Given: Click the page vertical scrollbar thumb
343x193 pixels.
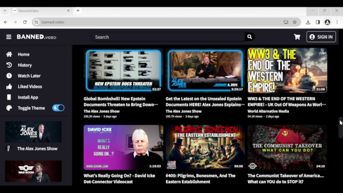Looking at the screenshot, I should click(x=341, y=128).
